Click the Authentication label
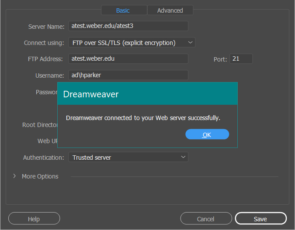 click(x=44, y=158)
